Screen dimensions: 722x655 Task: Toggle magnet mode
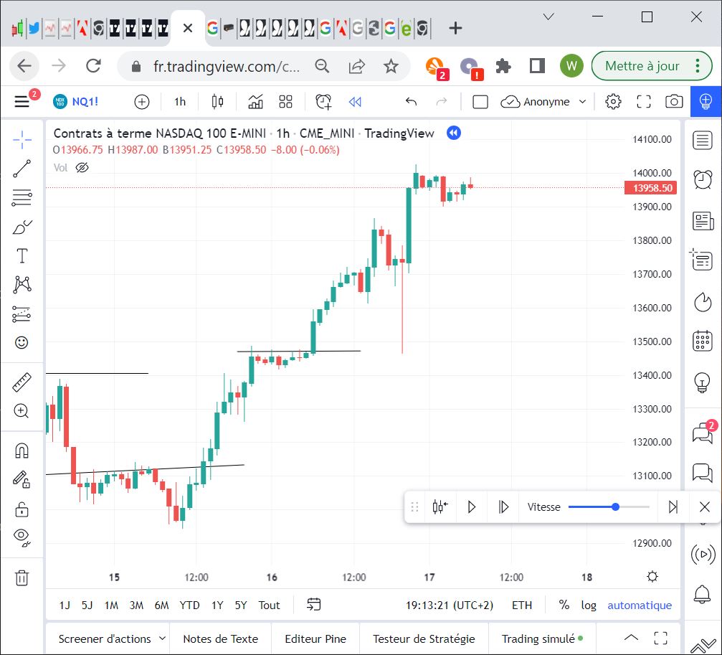point(22,450)
